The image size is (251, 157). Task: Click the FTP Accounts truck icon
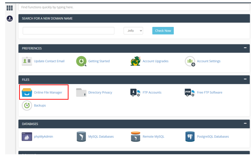(x=135, y=92)
